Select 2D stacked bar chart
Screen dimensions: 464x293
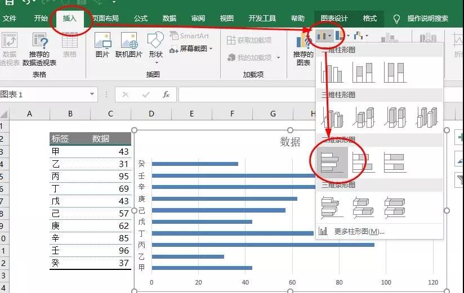coord(364,162)
